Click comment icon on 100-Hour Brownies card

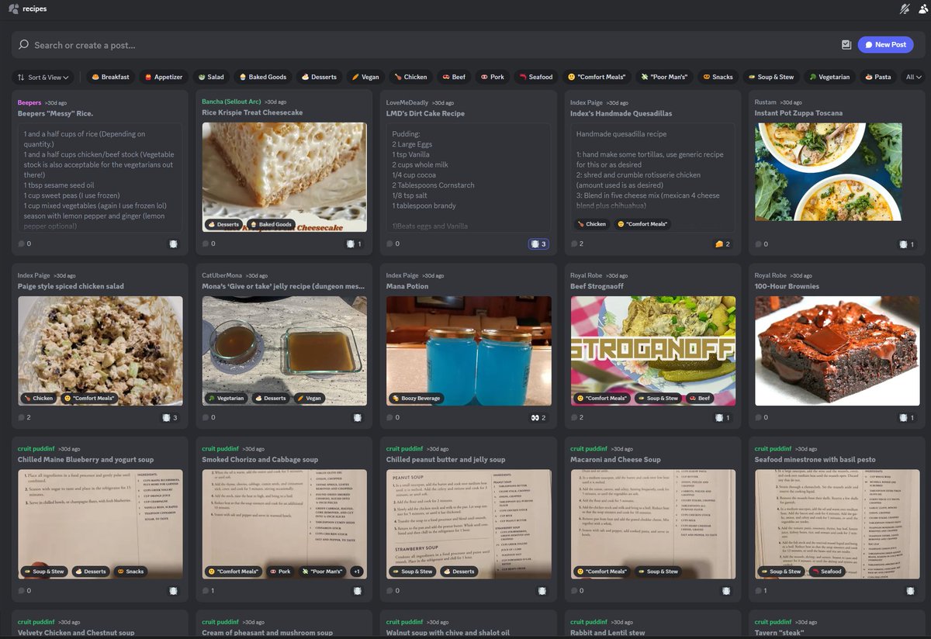click(x=758, y=417)
